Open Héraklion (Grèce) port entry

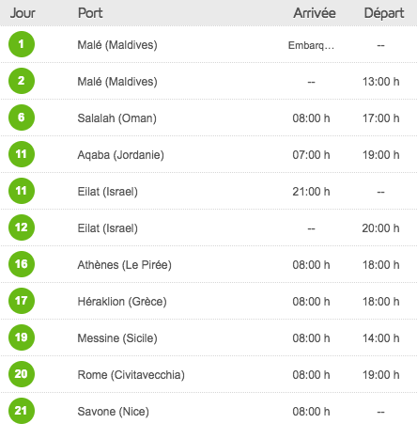point(122,302)
